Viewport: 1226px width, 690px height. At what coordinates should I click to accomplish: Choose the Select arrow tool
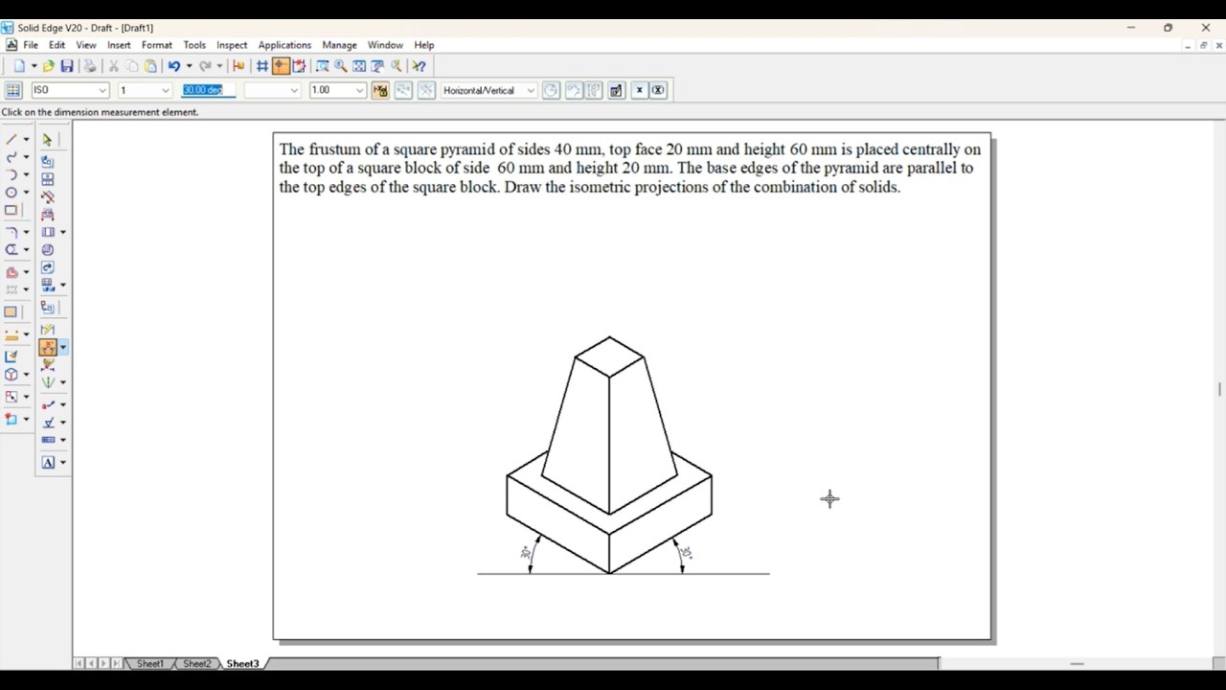tap(48, 139)
